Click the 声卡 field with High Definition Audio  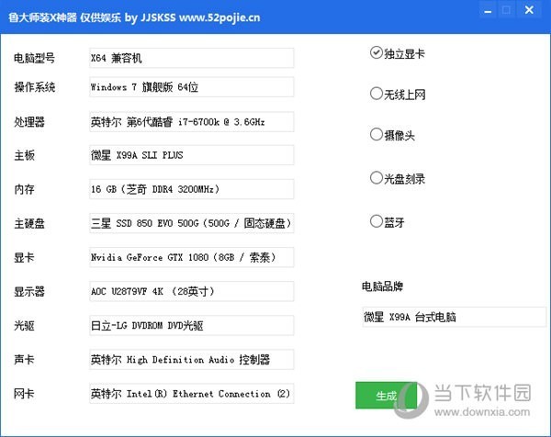click(x=192, y=359)
